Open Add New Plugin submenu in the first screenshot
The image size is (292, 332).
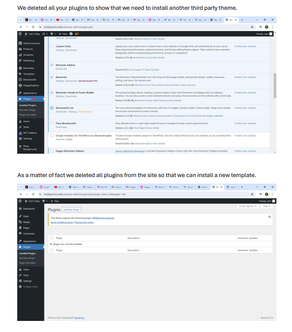click(x=27, y=110)
